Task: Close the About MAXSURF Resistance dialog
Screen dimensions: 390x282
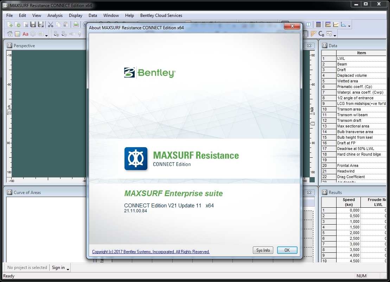Action: pos(292,26)
